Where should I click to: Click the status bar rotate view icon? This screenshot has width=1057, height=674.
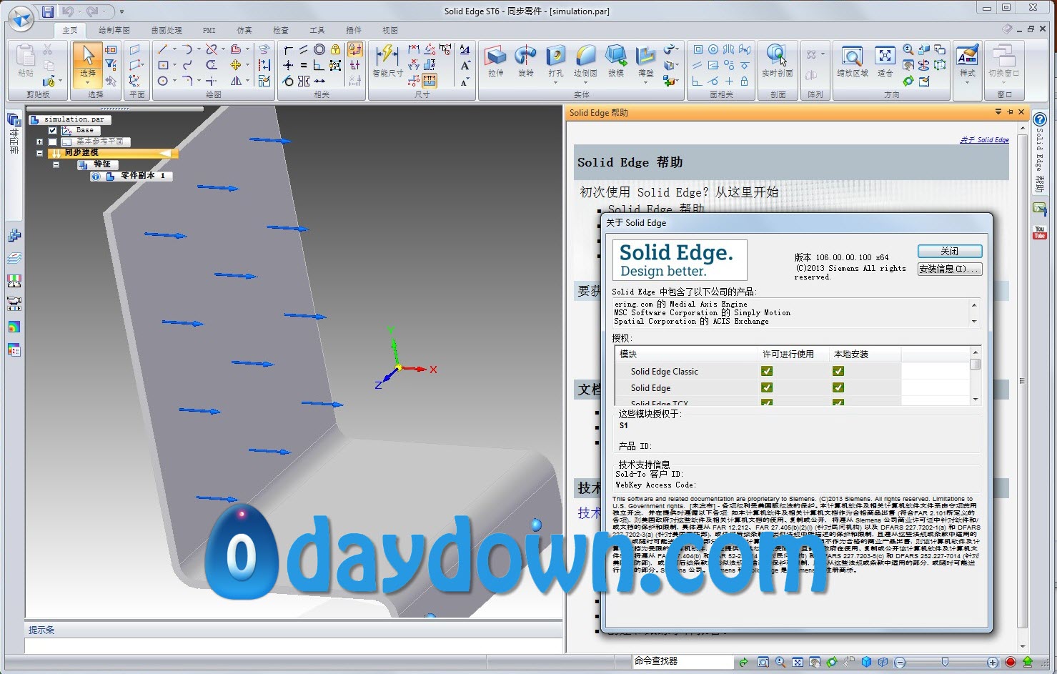tap(832, 662)
